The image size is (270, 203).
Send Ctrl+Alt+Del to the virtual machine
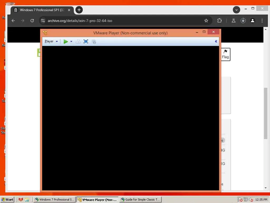(x=78, y=41)
